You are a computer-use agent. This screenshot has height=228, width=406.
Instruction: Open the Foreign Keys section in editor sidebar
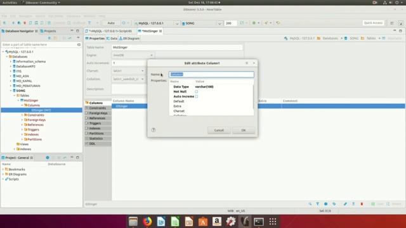coord(98,113)
